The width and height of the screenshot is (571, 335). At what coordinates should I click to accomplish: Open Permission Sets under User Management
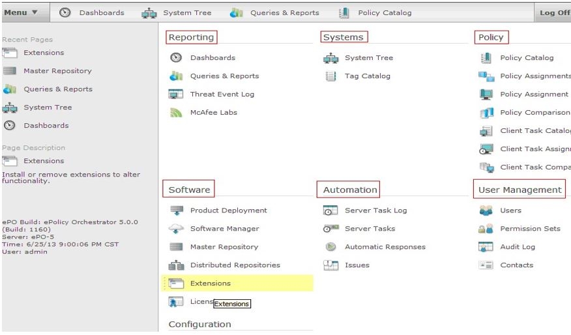[x=530, y=229]
